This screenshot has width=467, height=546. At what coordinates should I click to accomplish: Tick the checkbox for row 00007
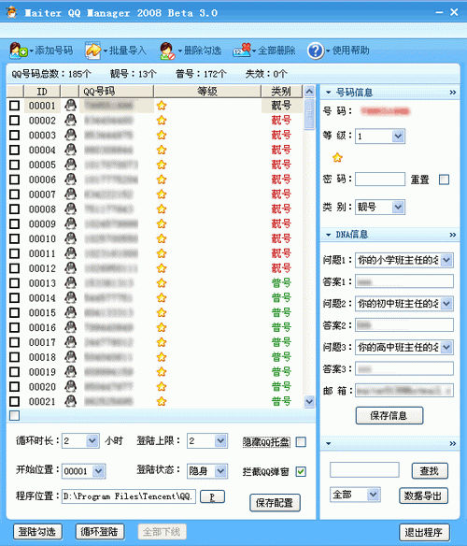(x=14, y=194)
